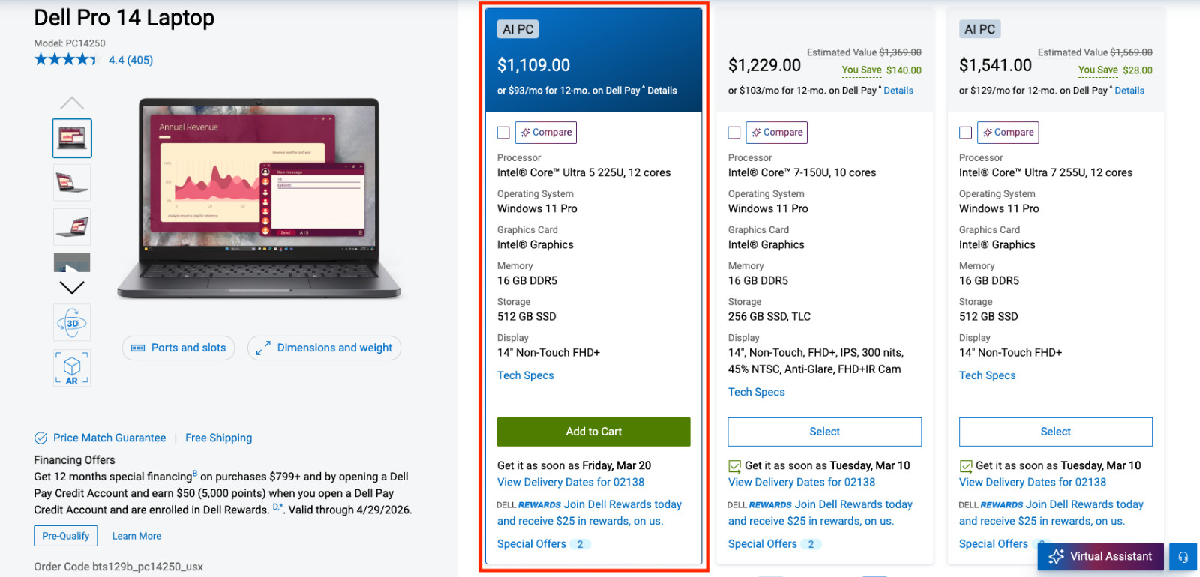1200x577 pixels.
Task: Click the Pre-Qualify button
Action: coord(65,536)
